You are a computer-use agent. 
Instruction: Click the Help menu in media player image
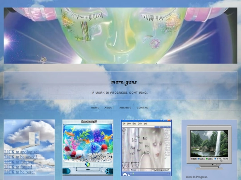[145, 124]
